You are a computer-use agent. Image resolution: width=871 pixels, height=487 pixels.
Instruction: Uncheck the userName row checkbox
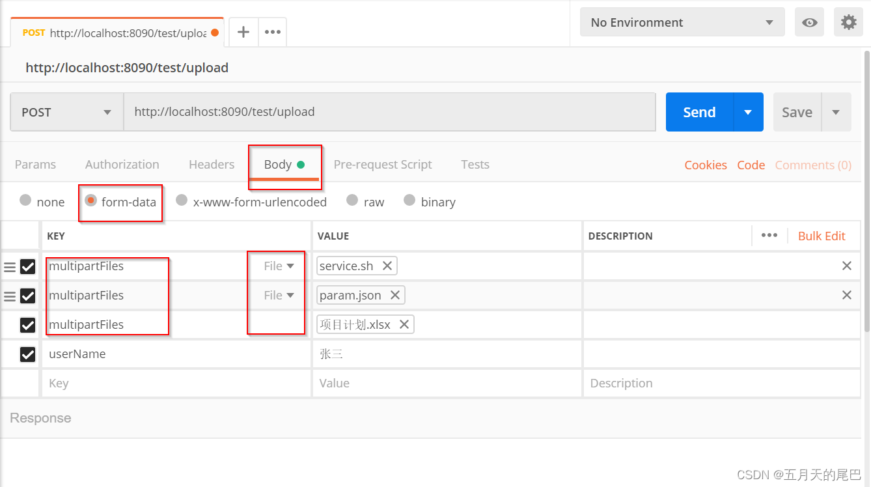(x=27, y=354)
